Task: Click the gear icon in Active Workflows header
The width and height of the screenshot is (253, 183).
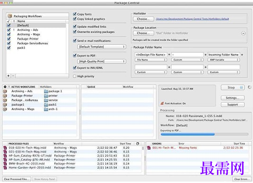Action: (5, 87)
